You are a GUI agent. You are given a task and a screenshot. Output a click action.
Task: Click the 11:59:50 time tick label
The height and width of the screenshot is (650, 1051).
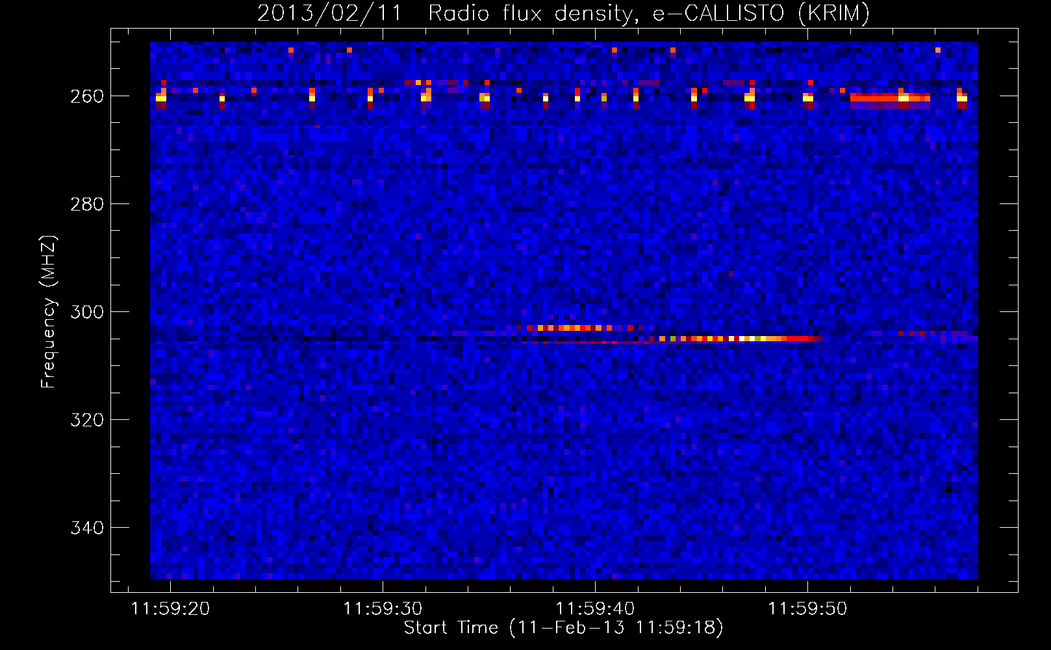[x=807, y=609]
